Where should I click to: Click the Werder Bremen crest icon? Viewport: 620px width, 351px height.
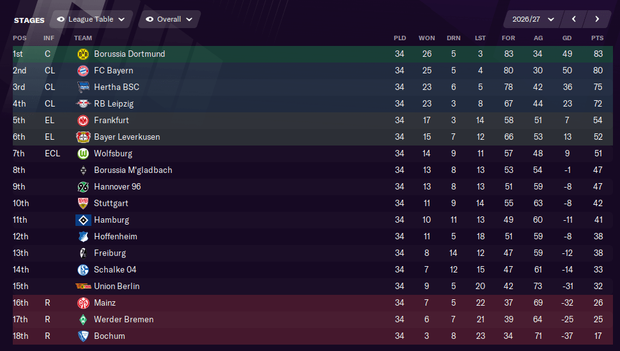[x=83, y=320]
